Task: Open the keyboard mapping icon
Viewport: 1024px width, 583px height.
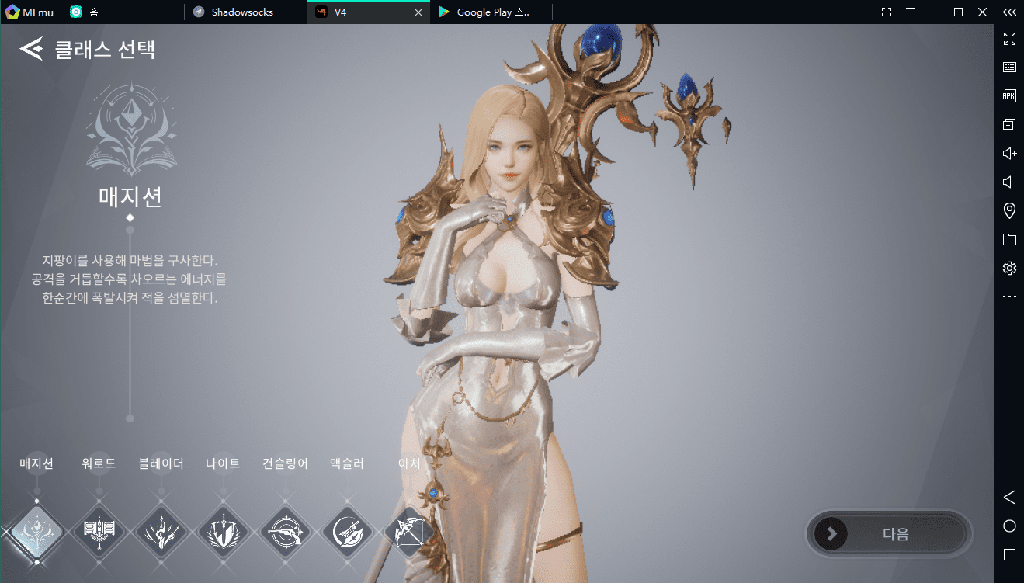Action: [1009, 68]
